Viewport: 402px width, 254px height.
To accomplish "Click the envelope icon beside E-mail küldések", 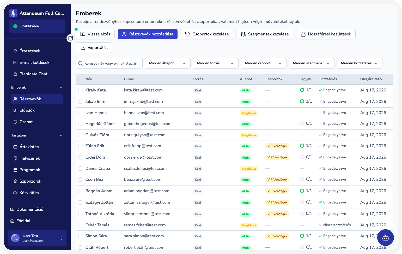I will (x=15, y=63).
